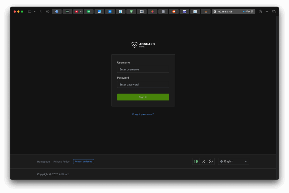Screen dimensions: 289x193
Task: Open the Homepage footer link
Action: (43, 161)
